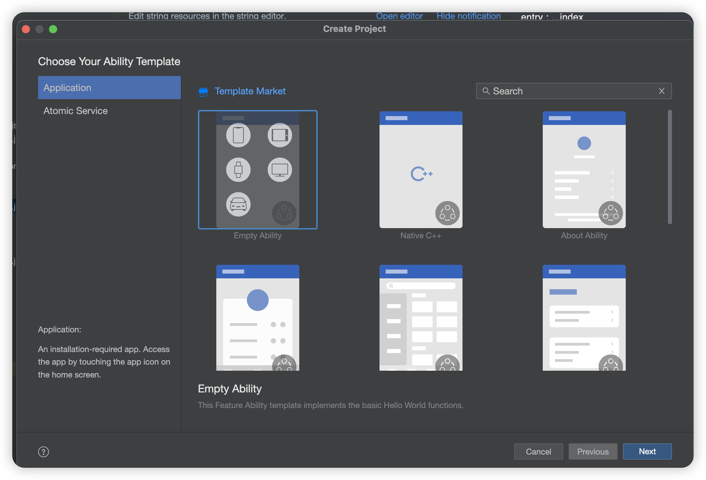
Task: Clear the search field with X
Action: (661, 91)
